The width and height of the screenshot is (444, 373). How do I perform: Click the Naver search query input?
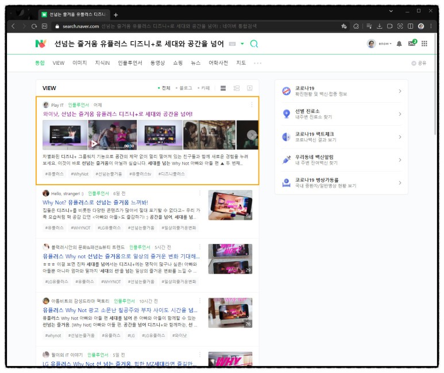pyautogui.click(x=139, y=44)
